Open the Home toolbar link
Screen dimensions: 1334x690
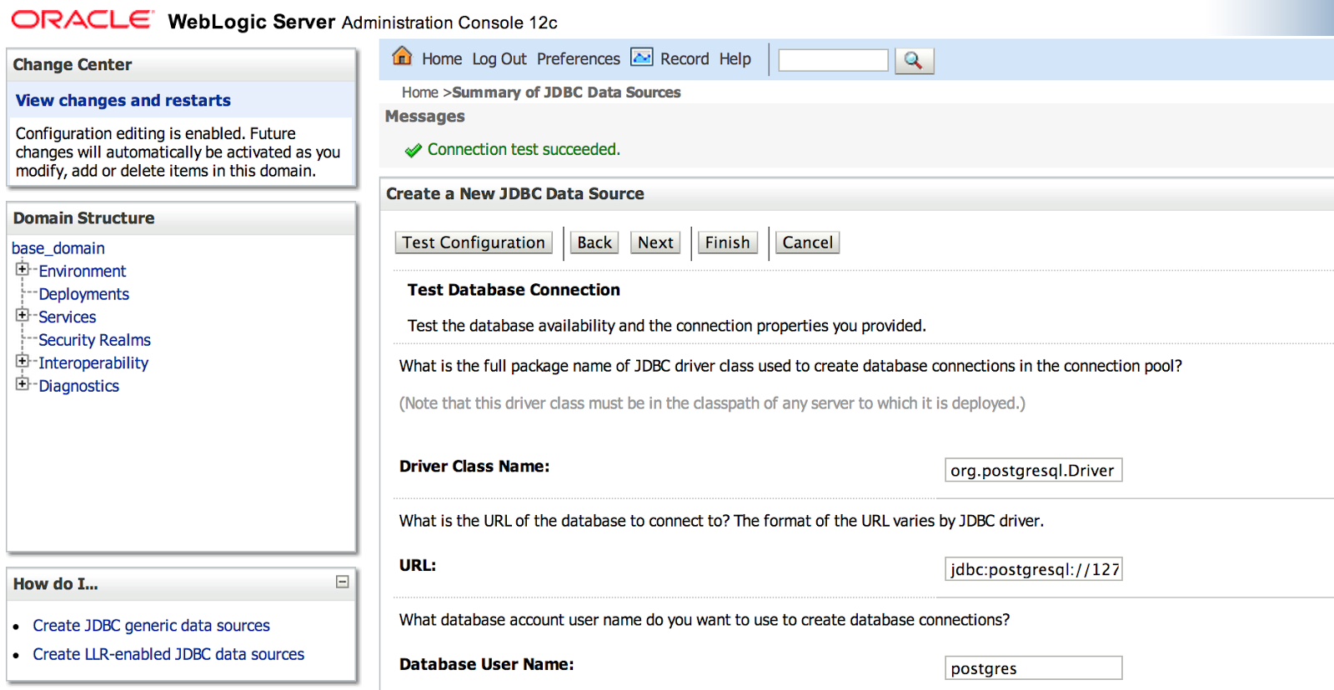click(442, 59)
